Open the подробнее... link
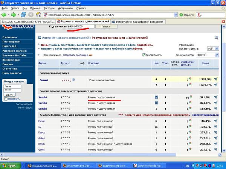 click(x=145, y=45)
